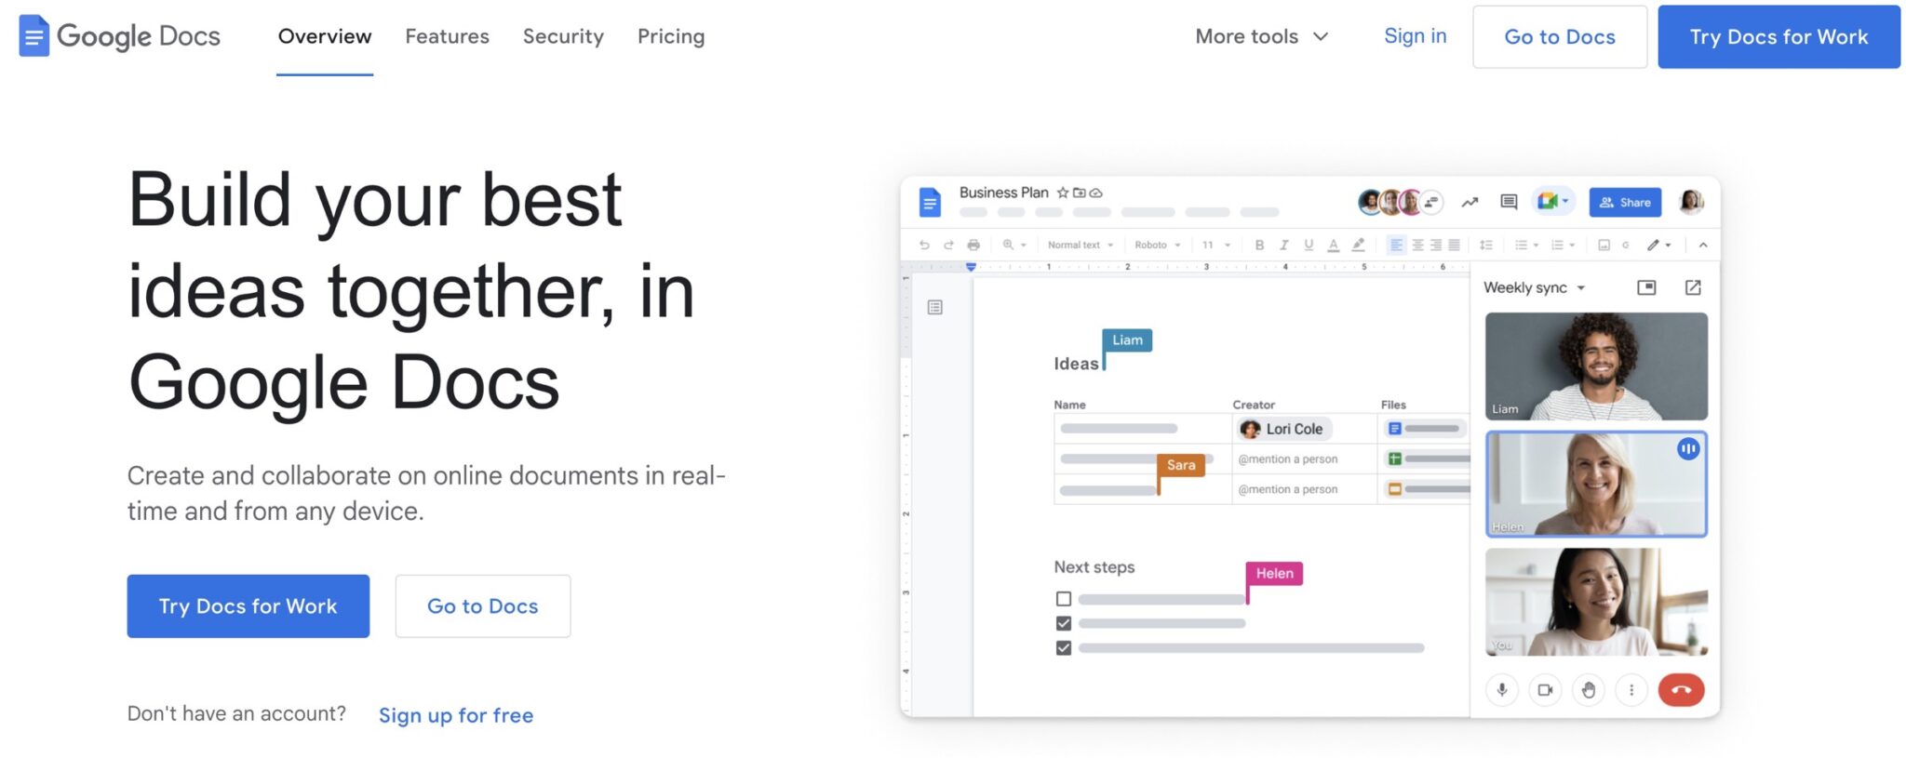Turn off the camera in the call controls
The height and width of the screenshot is (758, 1906).
[1545, 690]
